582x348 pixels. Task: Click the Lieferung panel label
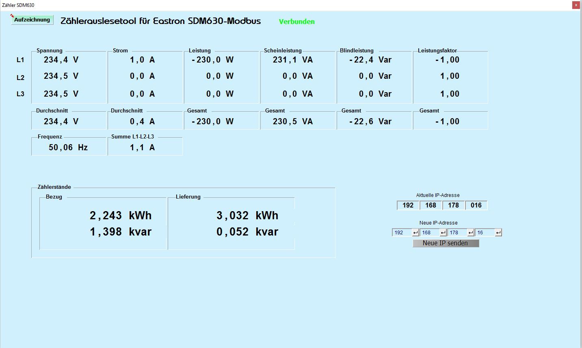pyautogui.click(x=188, y=197)
